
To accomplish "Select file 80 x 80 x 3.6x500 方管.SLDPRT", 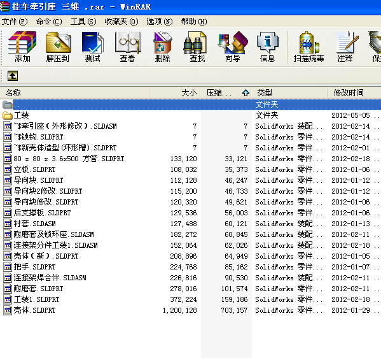I will [69, 159].
